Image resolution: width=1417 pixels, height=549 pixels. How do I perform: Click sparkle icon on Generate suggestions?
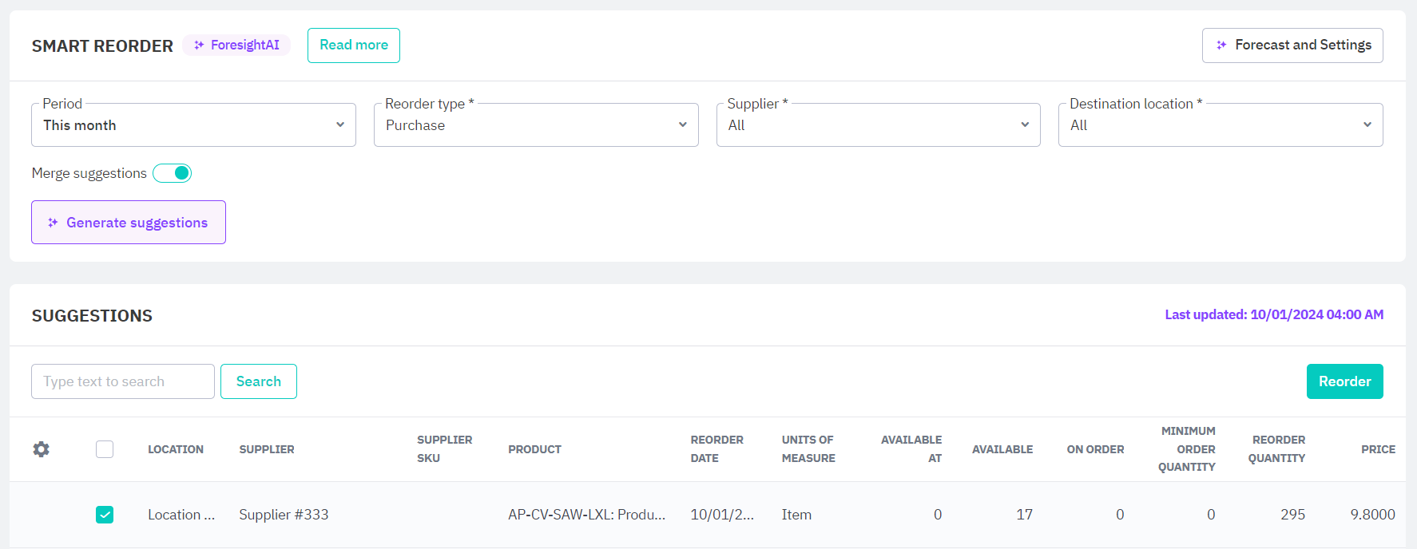(x=53, y=223)
